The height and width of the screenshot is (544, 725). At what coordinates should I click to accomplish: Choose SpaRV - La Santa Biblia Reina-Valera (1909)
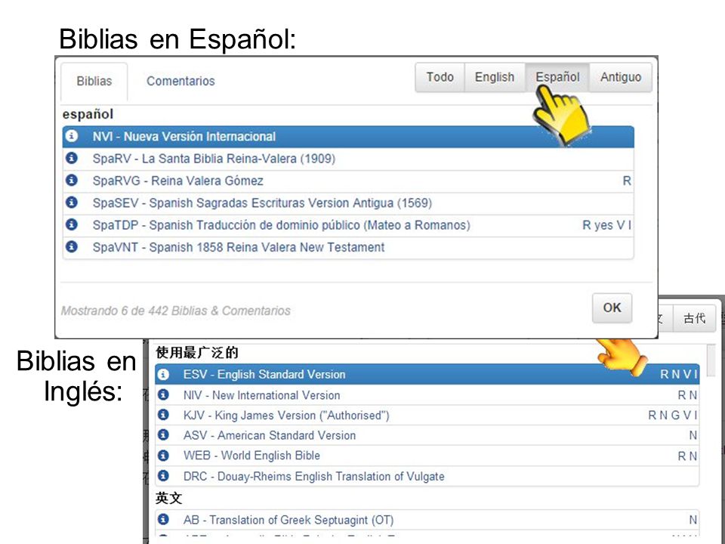(x=348, y=159)
